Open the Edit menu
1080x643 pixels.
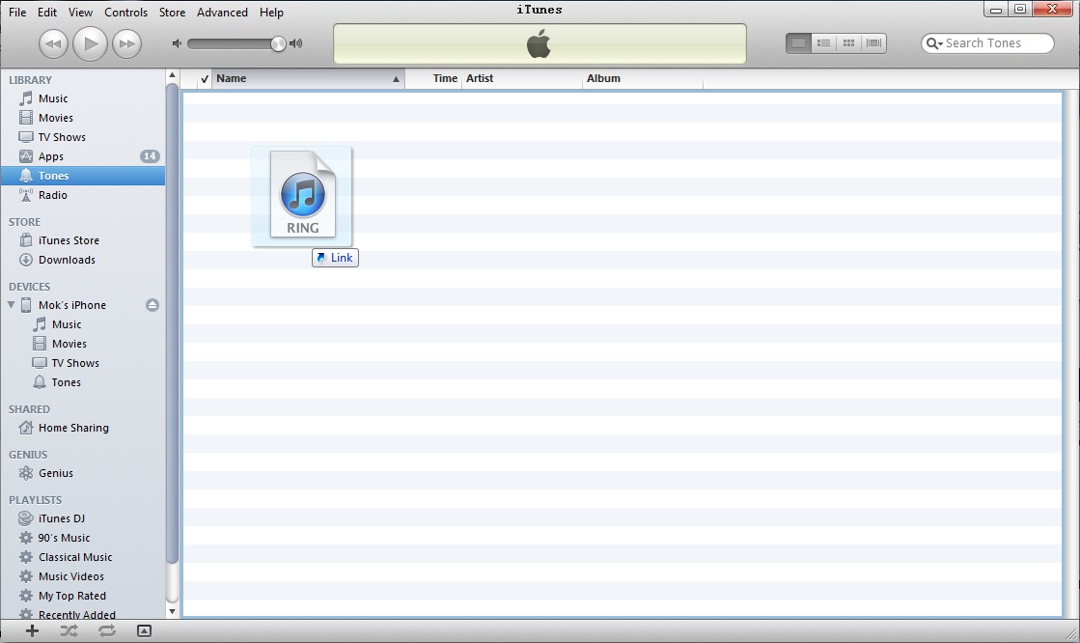coord(47,13)
